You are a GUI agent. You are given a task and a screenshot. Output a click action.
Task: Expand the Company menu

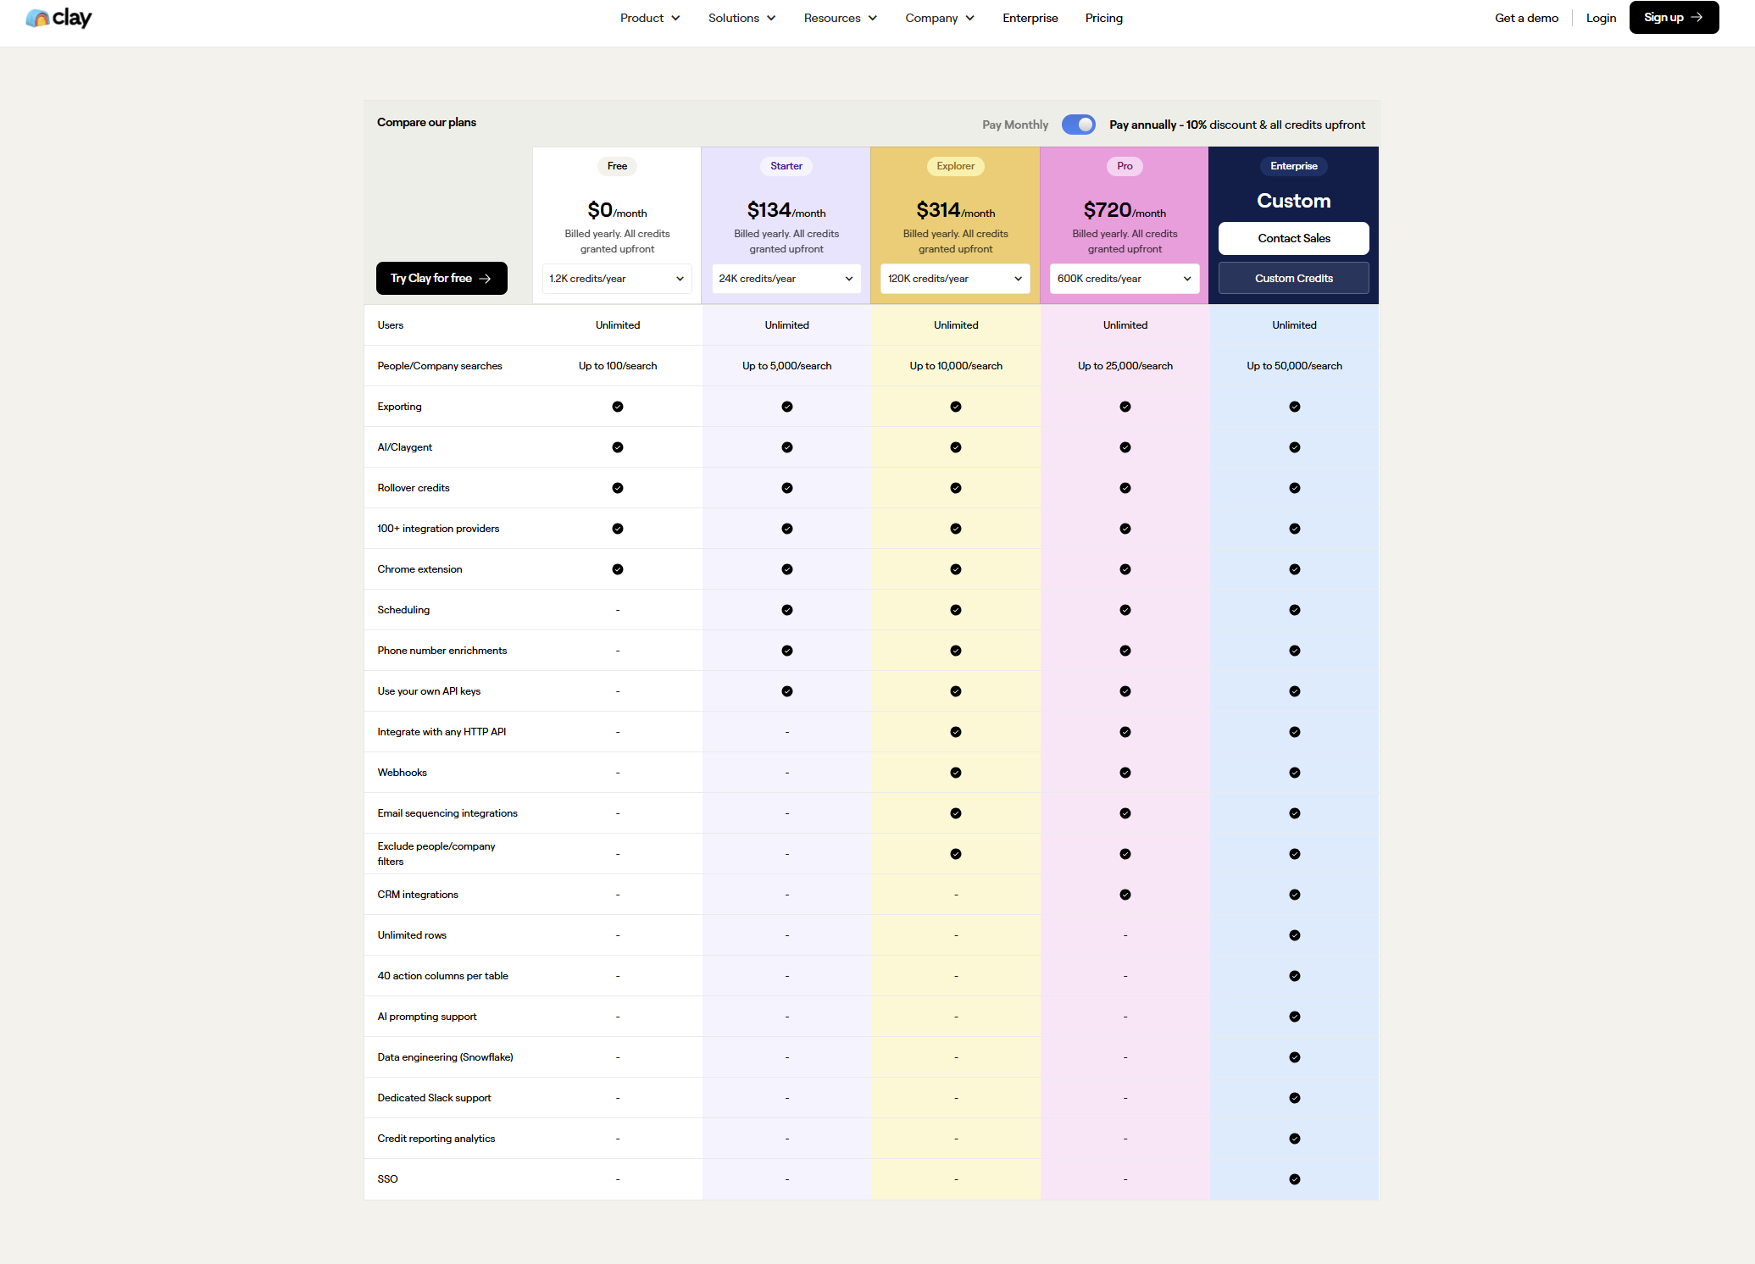pos(940,18)
